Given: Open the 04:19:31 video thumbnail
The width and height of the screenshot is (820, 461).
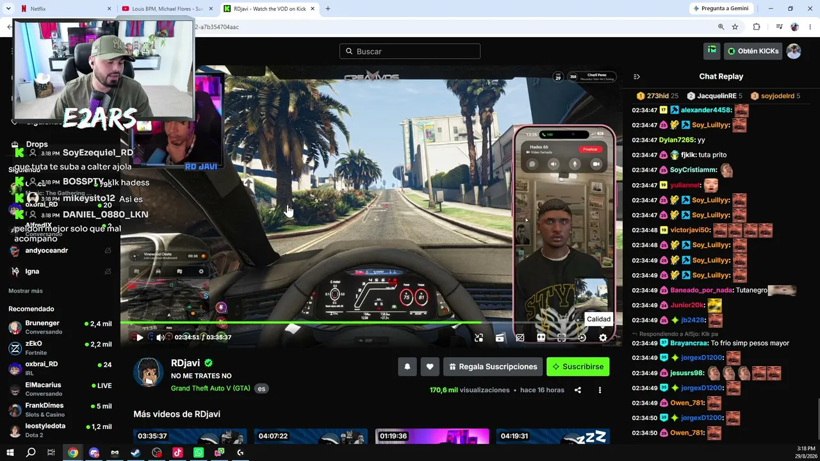Looking at the screenshot, I should pyautogui.click(x=553, y=436).
